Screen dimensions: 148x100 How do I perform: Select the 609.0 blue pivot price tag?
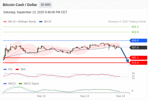click(x=138, y=40)
